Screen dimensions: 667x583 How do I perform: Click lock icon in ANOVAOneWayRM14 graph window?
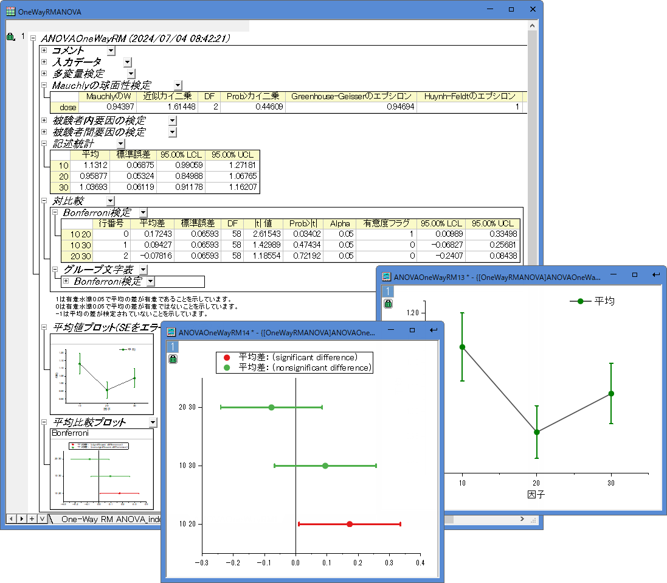click(x=173, y=359)
